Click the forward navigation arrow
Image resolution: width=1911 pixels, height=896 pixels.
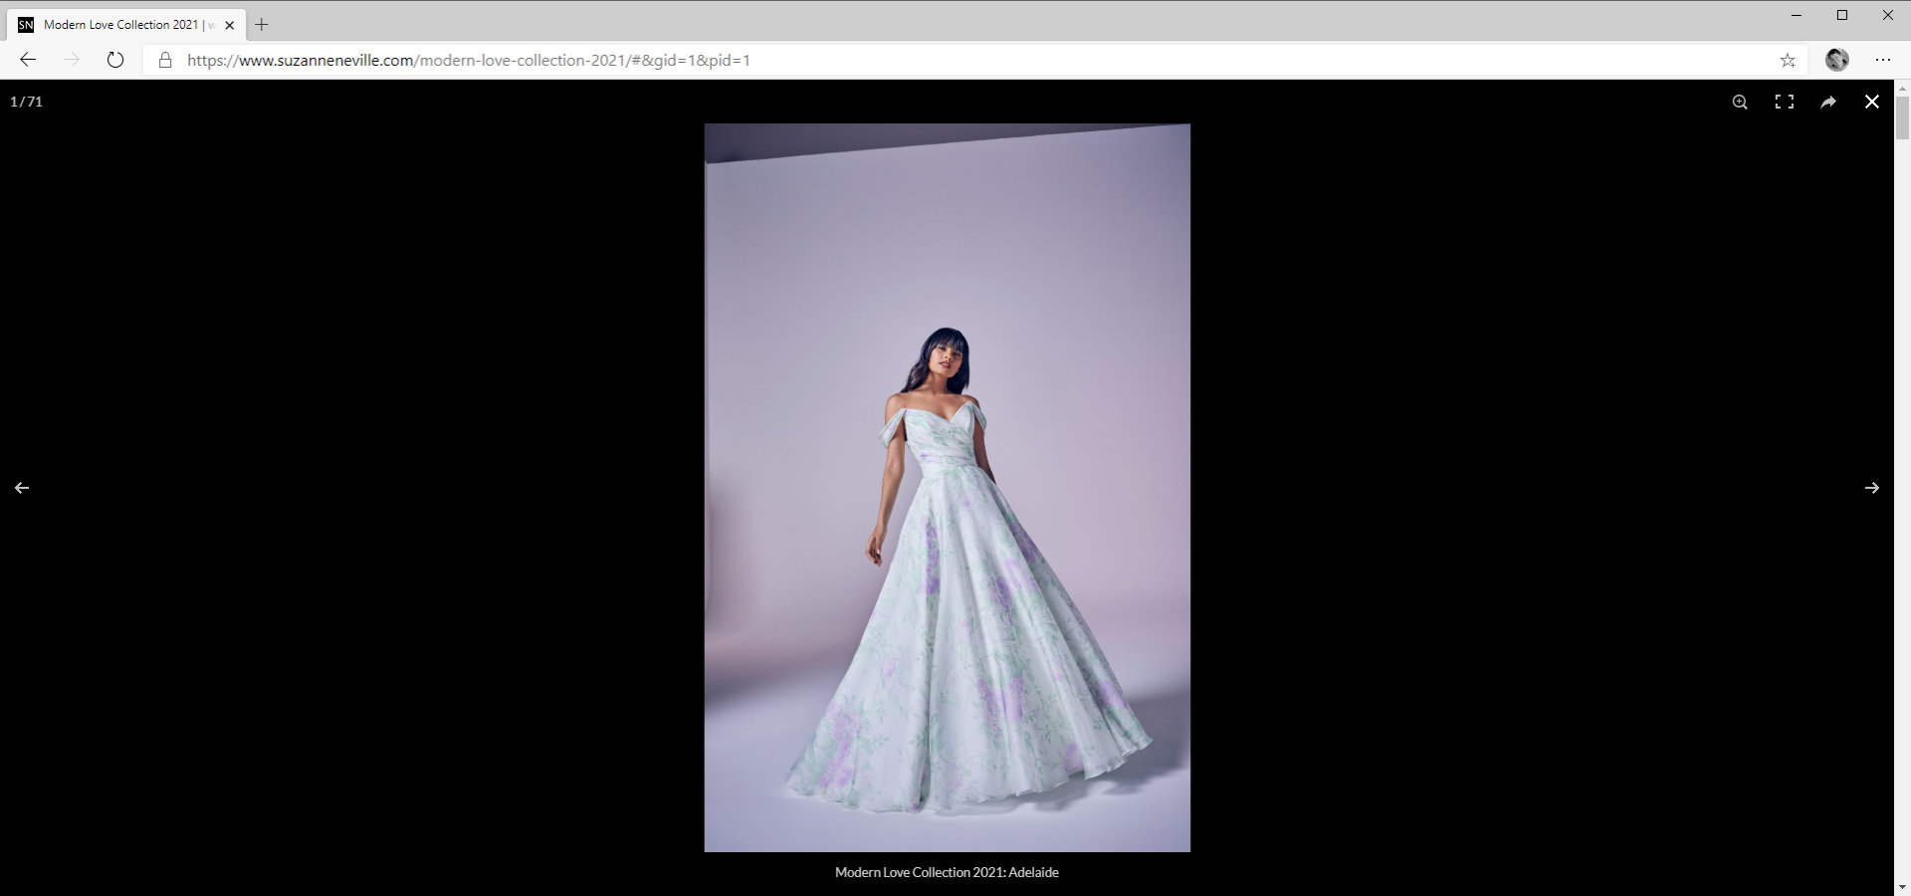[x=72, y=60]
